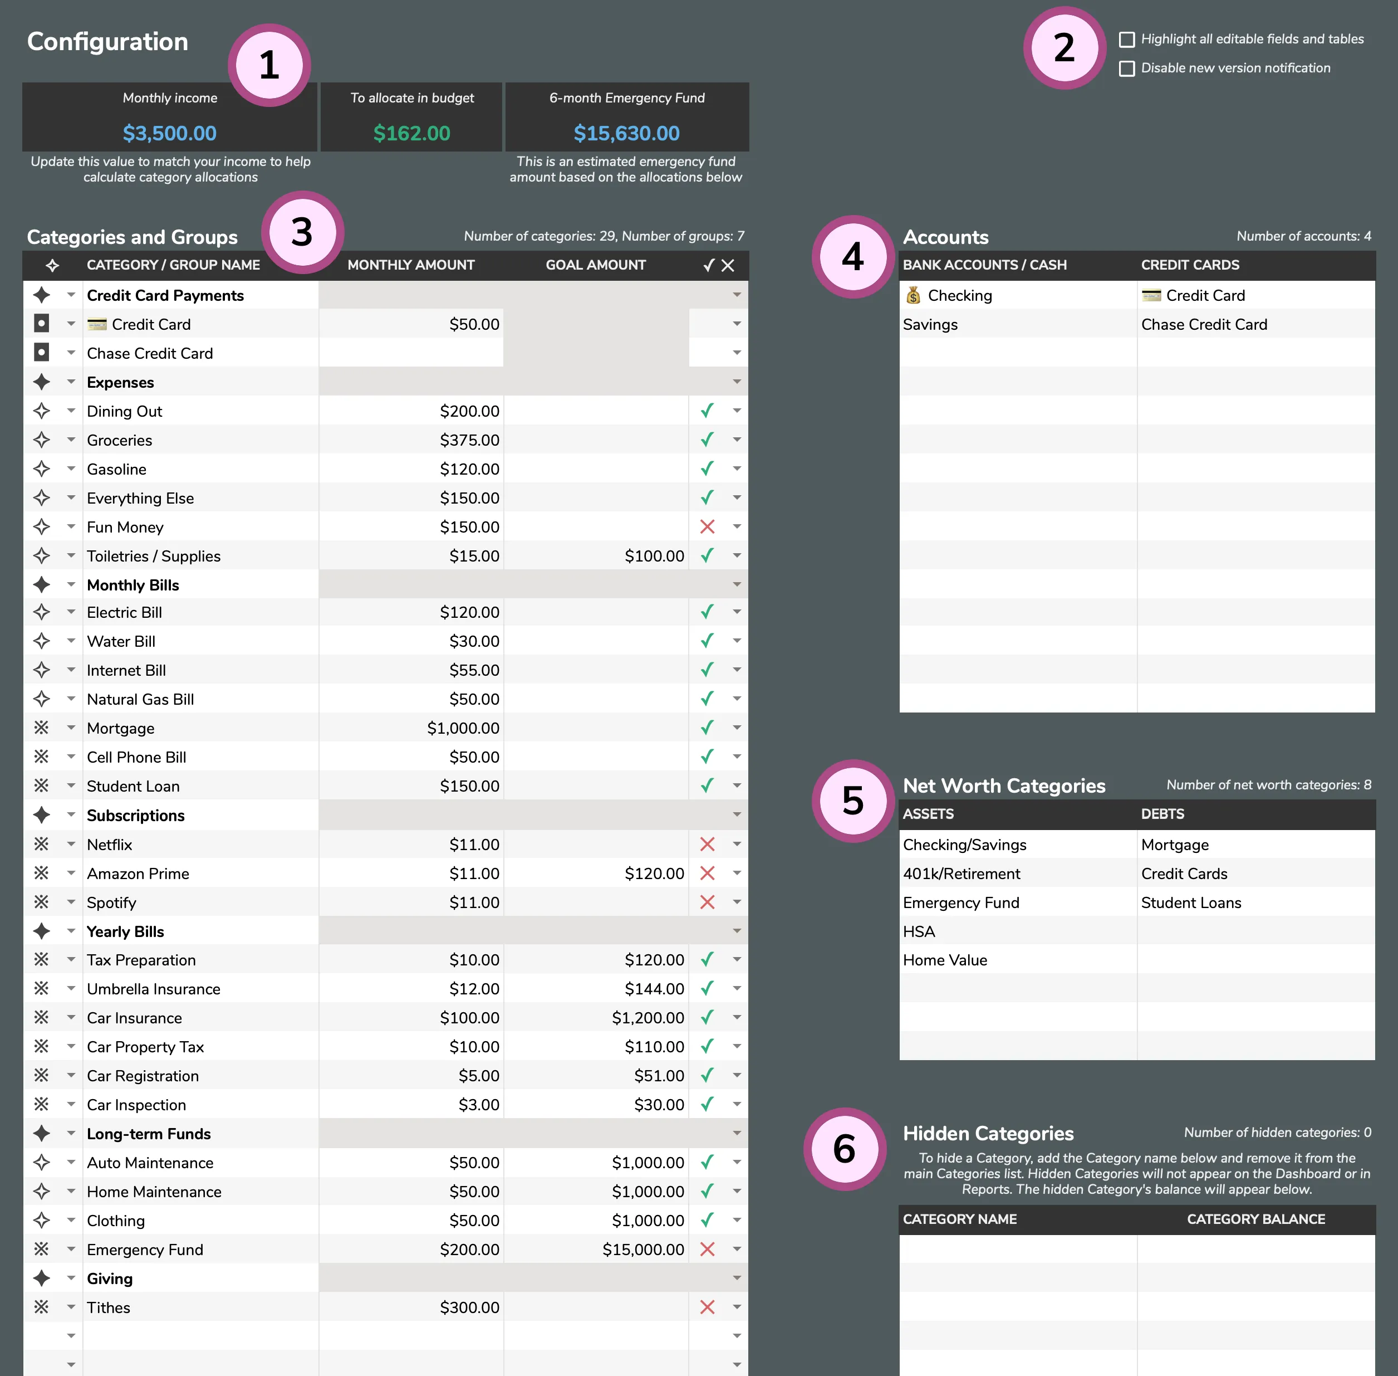Click the red X on Fun Money row
Viewport: 1398px width, 1376px height.
[x=707, y=527]
